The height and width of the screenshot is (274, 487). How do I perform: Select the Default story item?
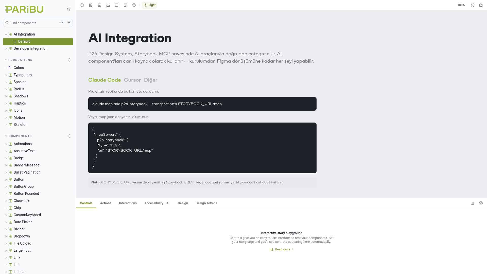coord(38,41)
